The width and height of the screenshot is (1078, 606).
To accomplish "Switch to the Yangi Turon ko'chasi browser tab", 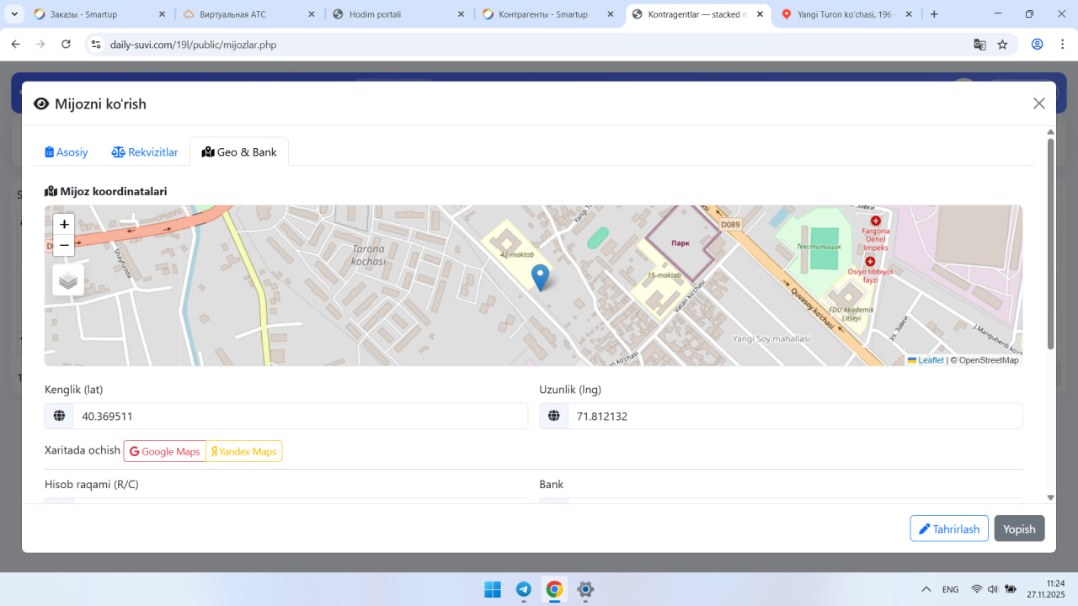I will pyautogui.click(x=845, y=14).
